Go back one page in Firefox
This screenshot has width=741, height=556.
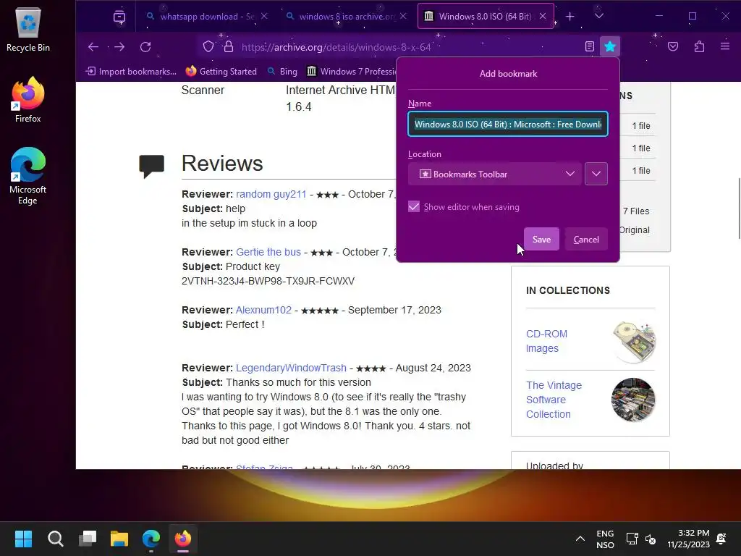click(93, 47)
